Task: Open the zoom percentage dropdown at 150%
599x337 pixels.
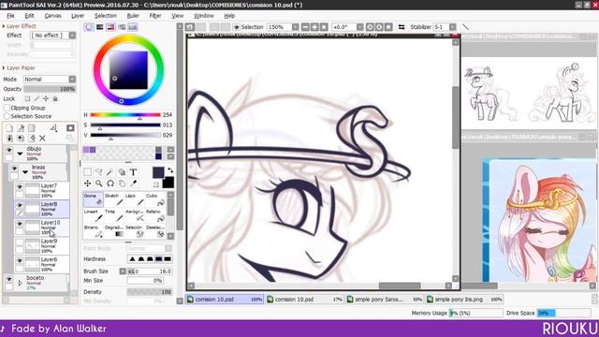Action: [x=296, y=27]
